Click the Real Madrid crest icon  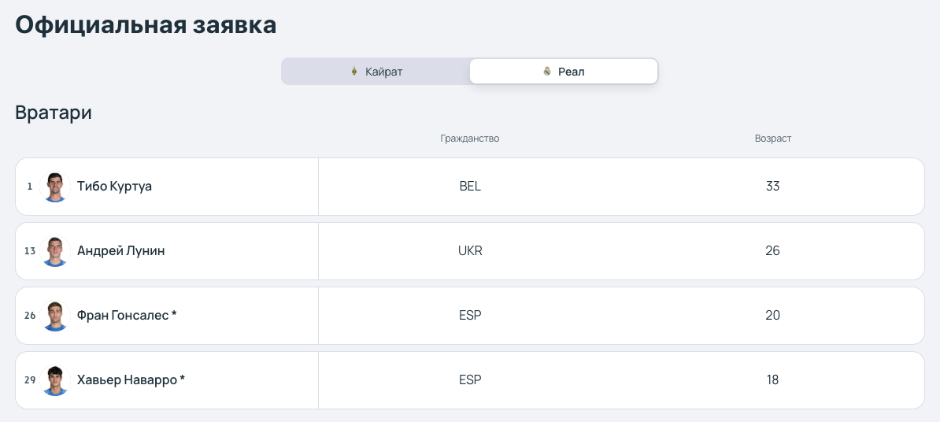pos(546,72)
